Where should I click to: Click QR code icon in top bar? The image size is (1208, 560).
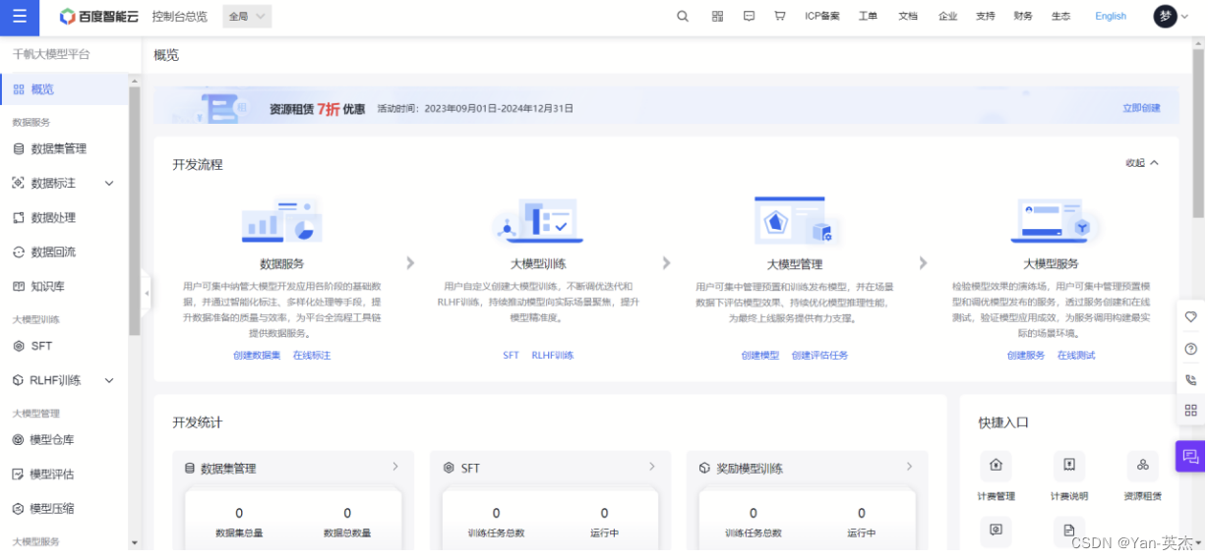click(717, 17)
